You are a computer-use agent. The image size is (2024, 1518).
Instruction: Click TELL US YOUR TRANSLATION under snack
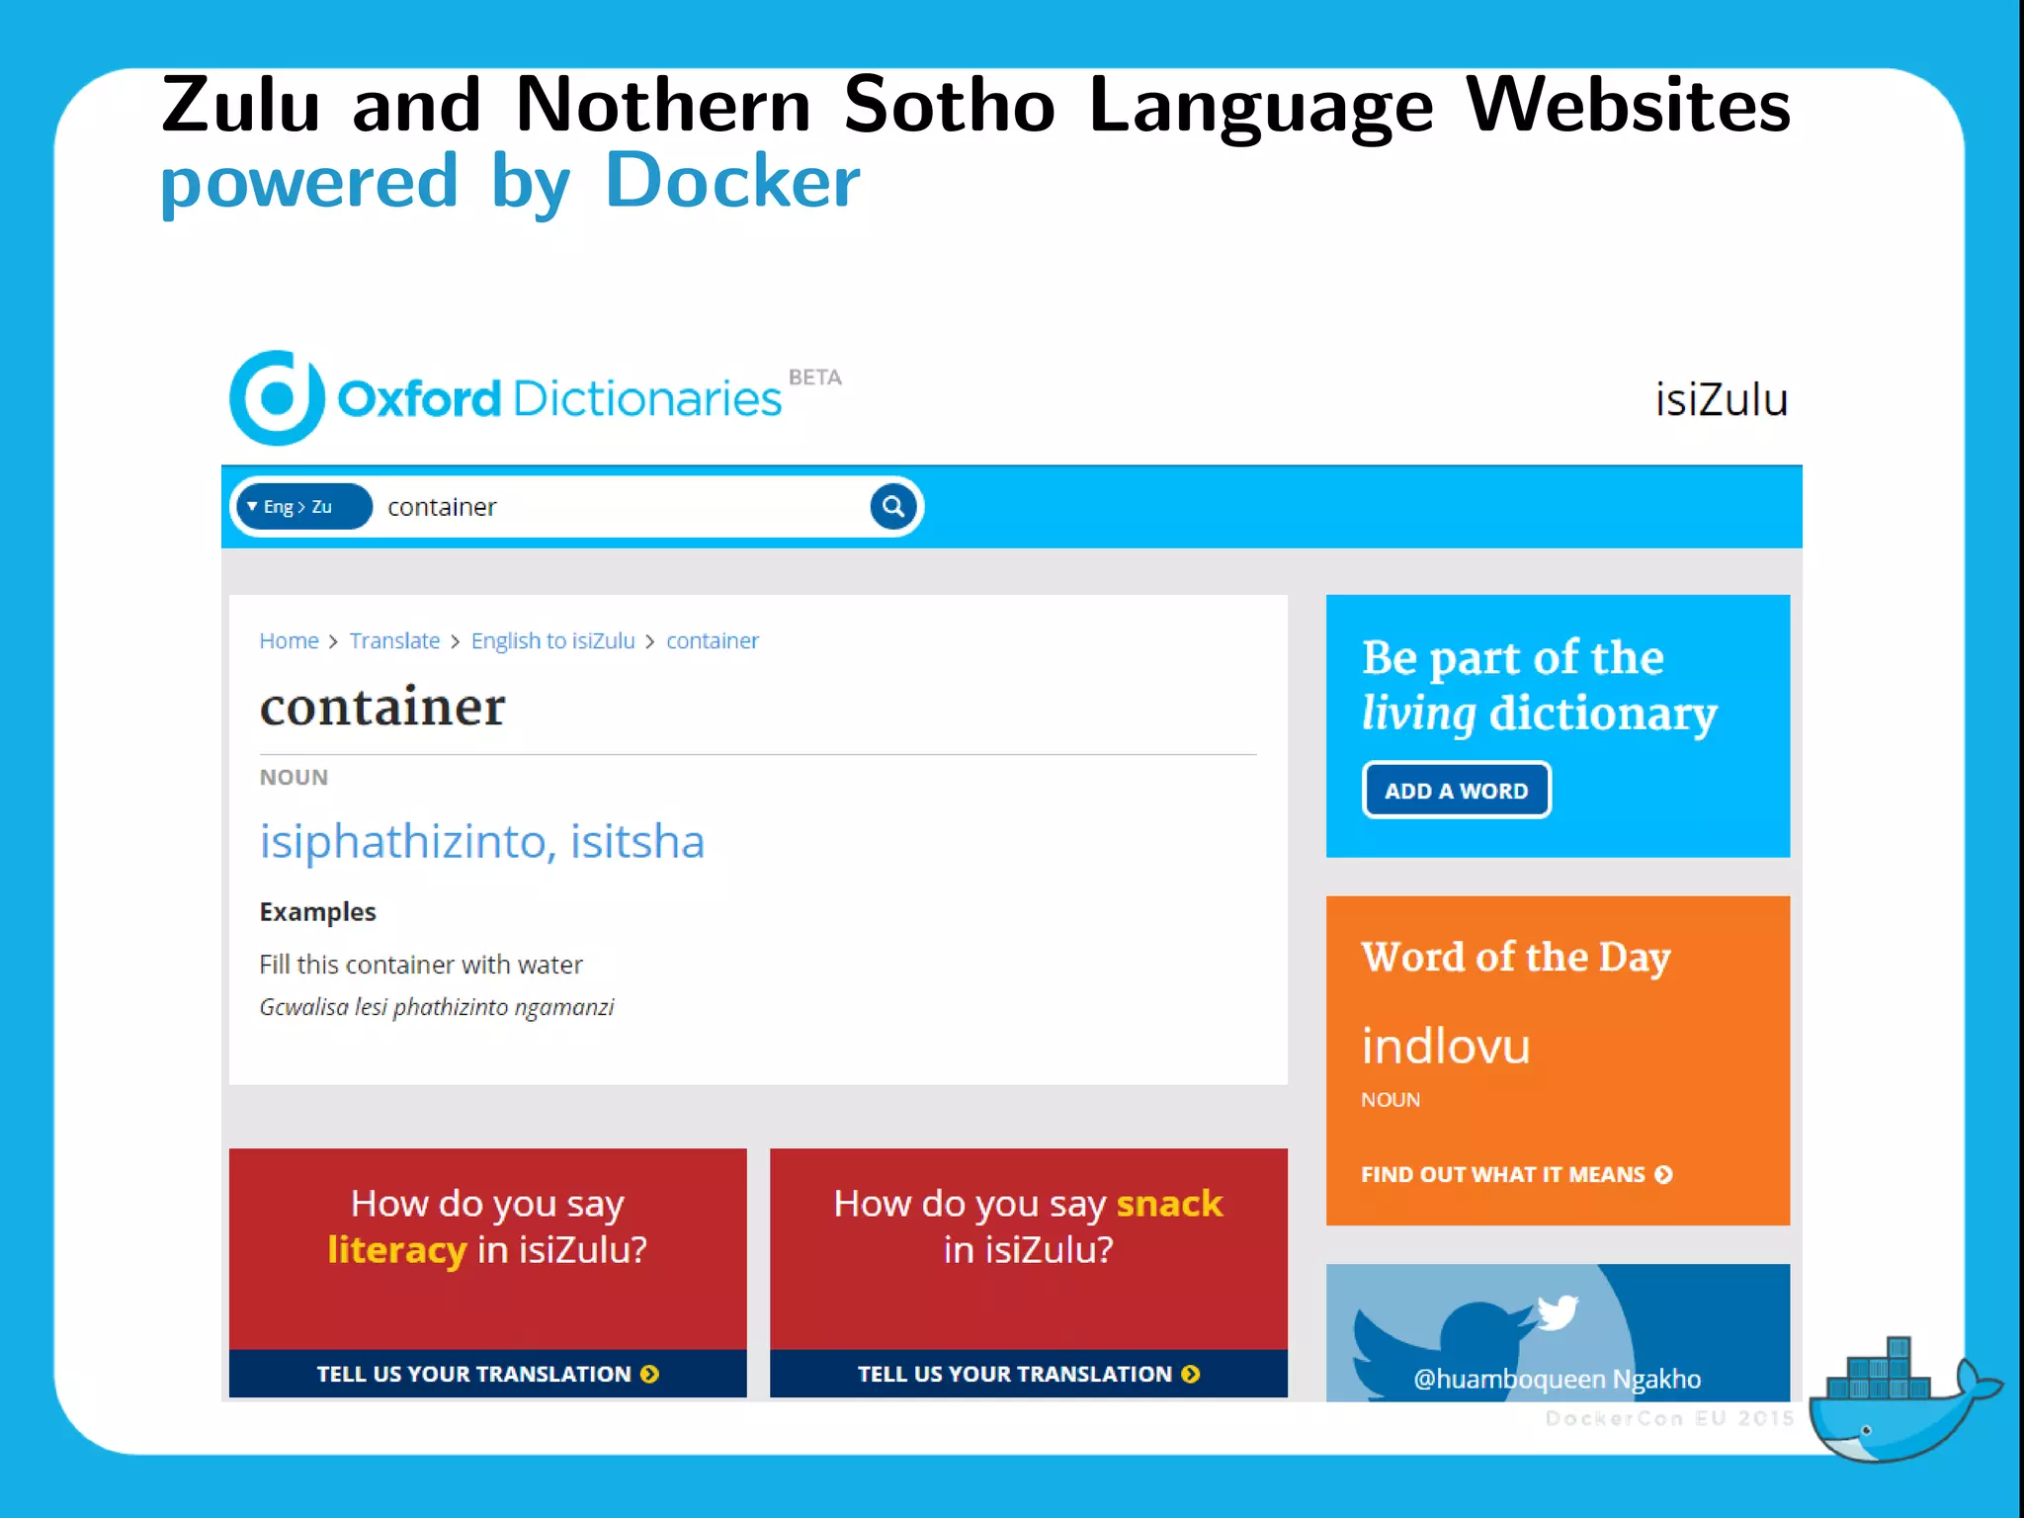tap(1028, 1374)
